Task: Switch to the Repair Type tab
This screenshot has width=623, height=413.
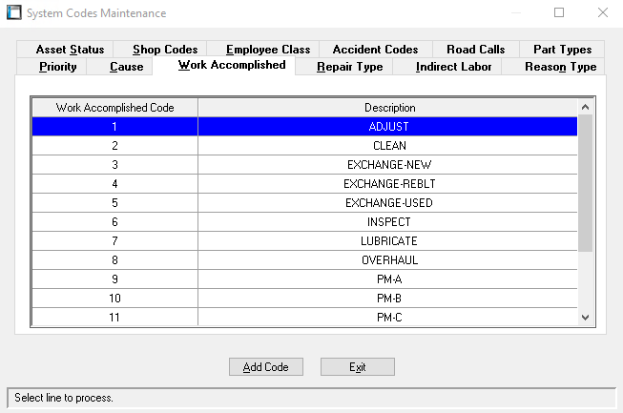Action: (349, 67)
